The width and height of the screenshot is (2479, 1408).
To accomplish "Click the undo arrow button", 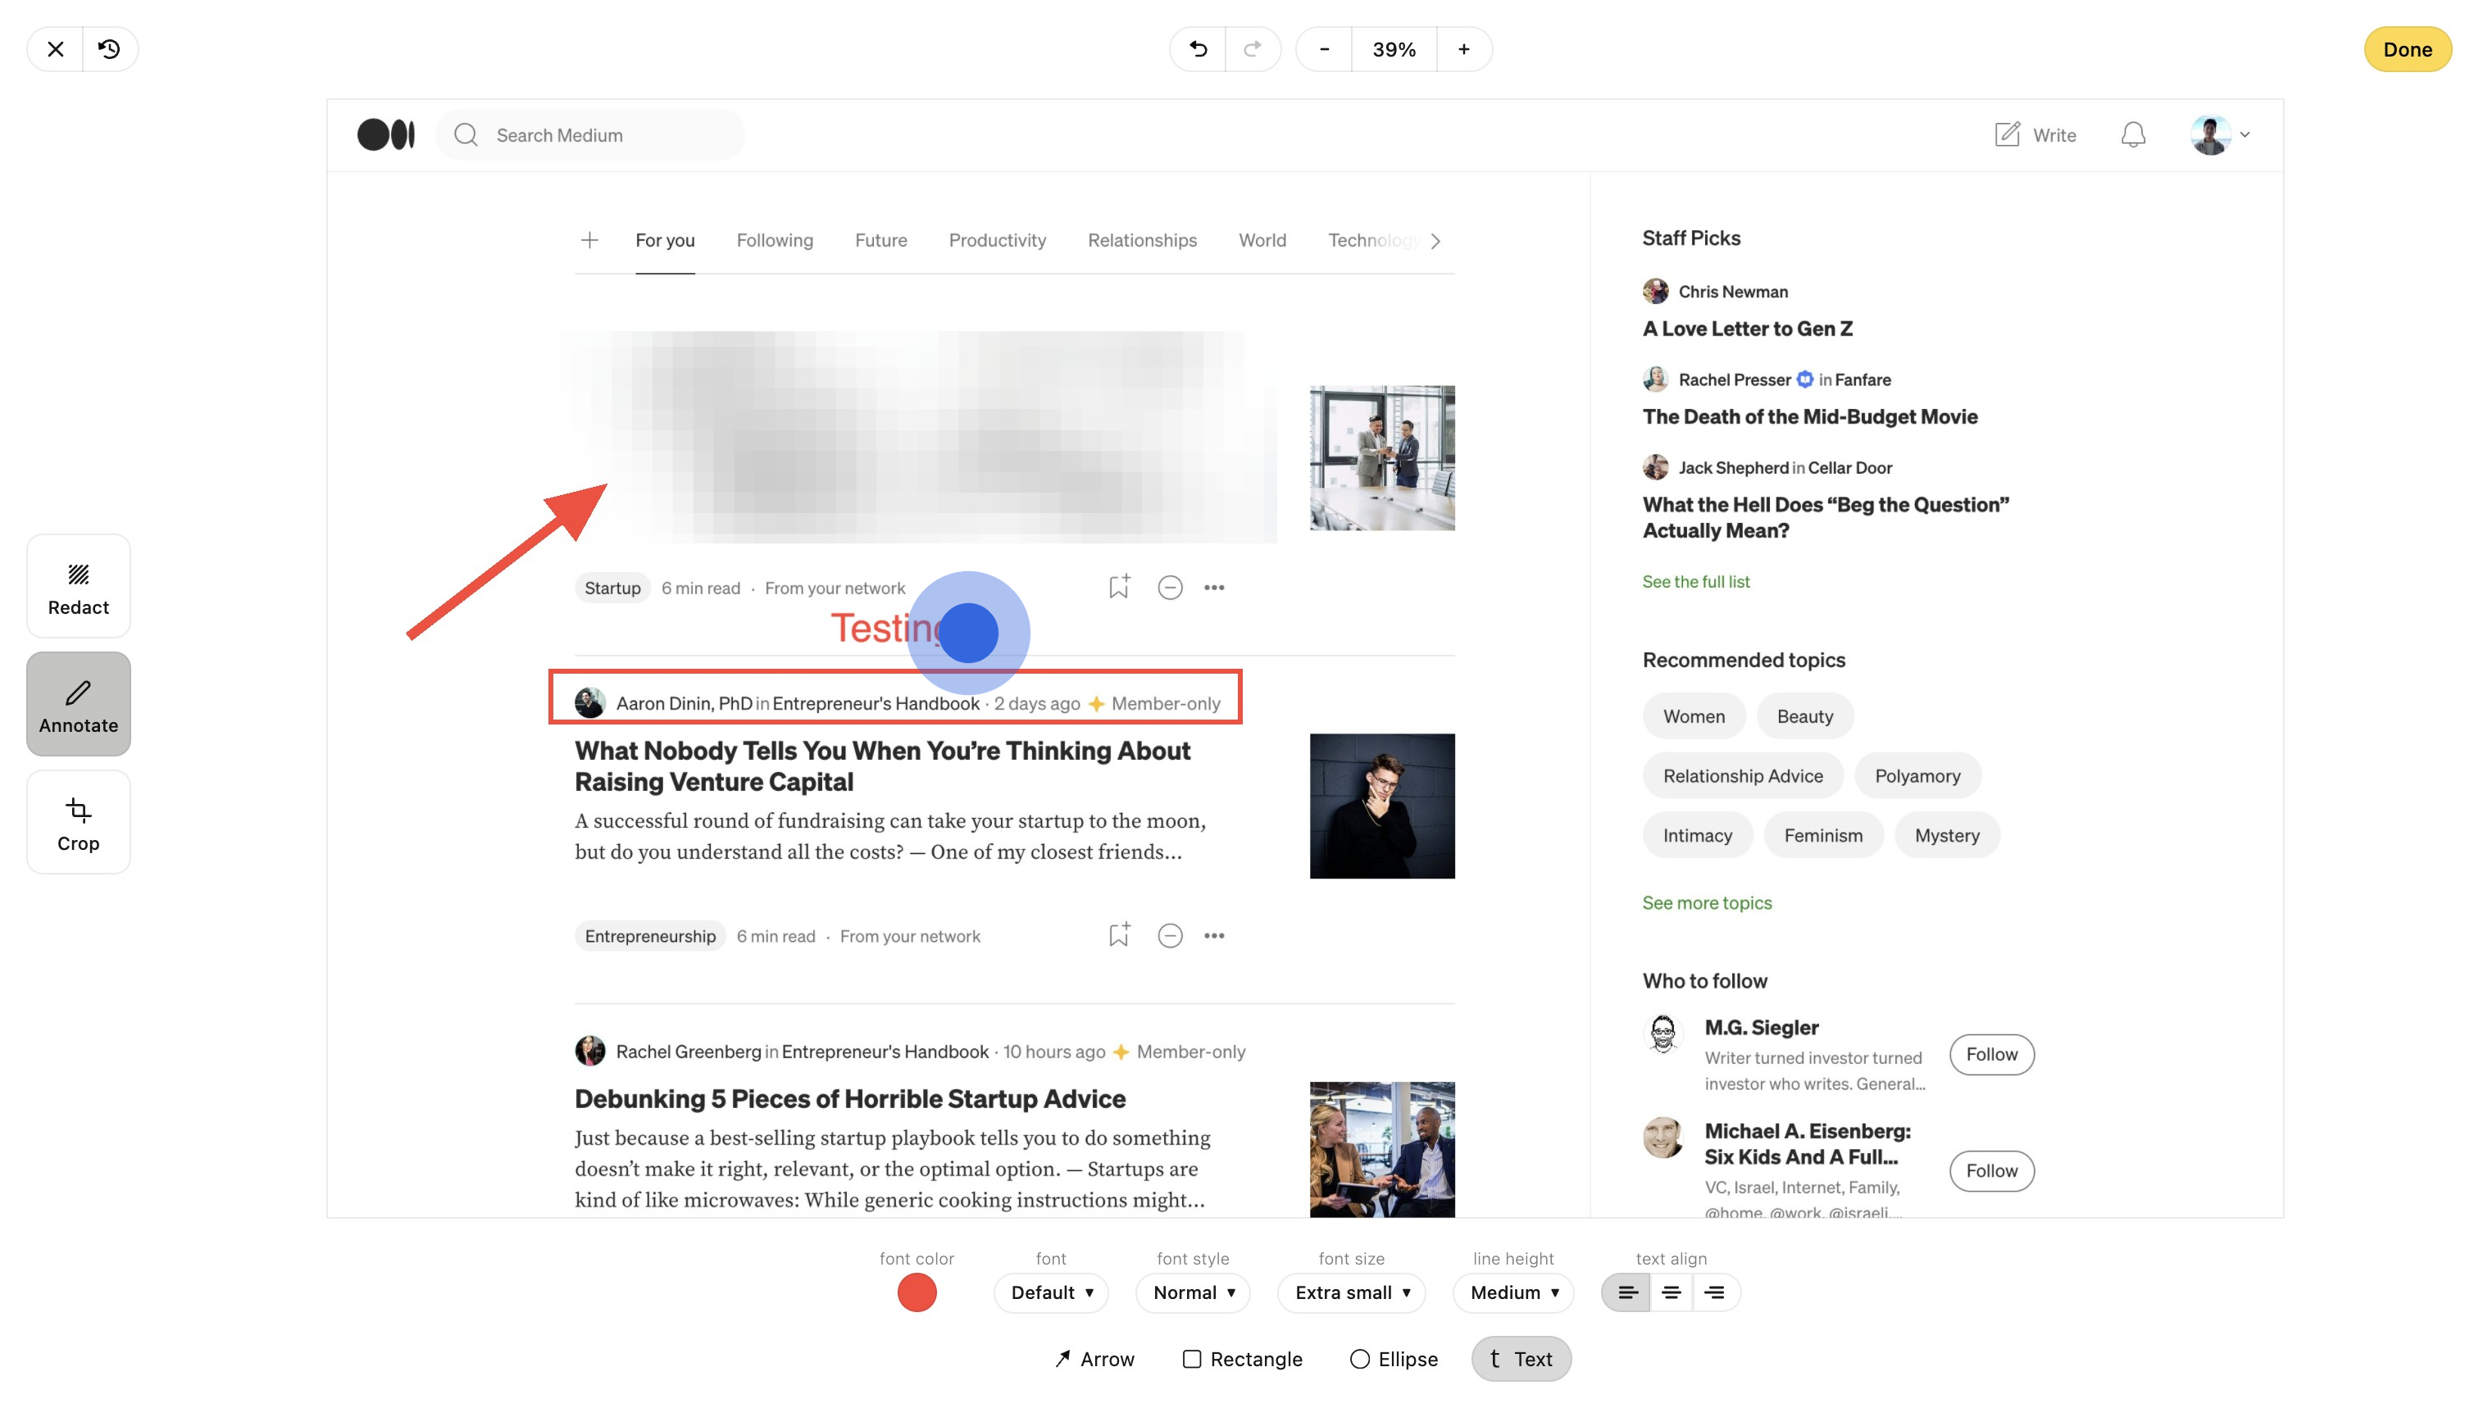I will (x=1198, y=49).
